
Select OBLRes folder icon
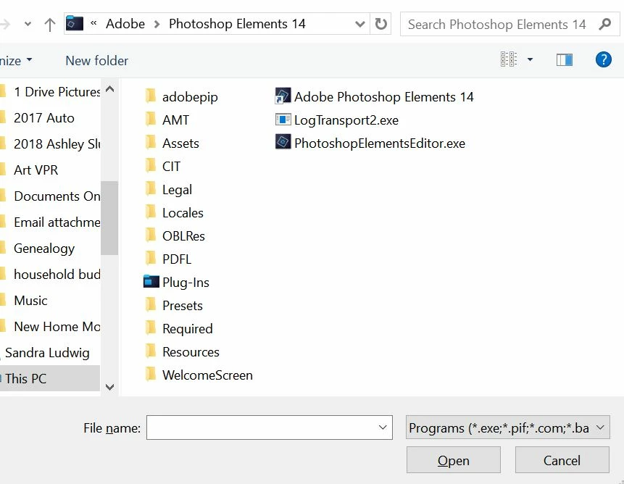151,235
